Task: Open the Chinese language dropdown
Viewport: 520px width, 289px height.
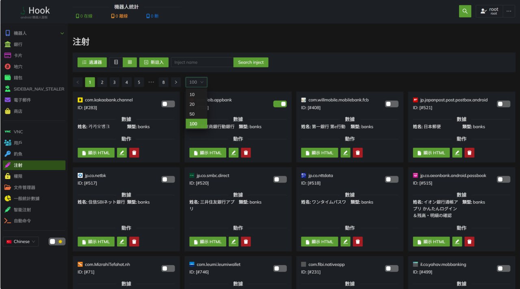Action: [x=21, y=242]
